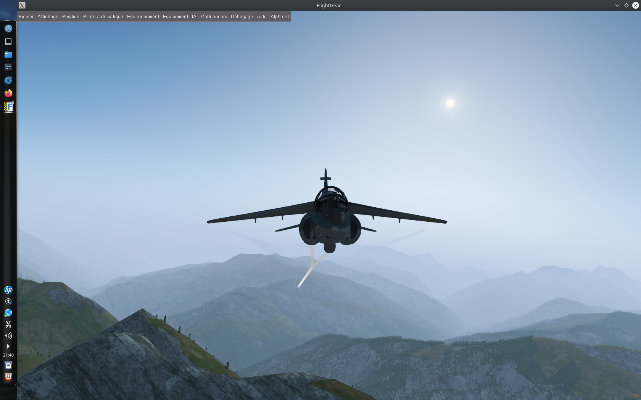
Task: Select the FlightGear taskbar icon
Action: (8, 107)
